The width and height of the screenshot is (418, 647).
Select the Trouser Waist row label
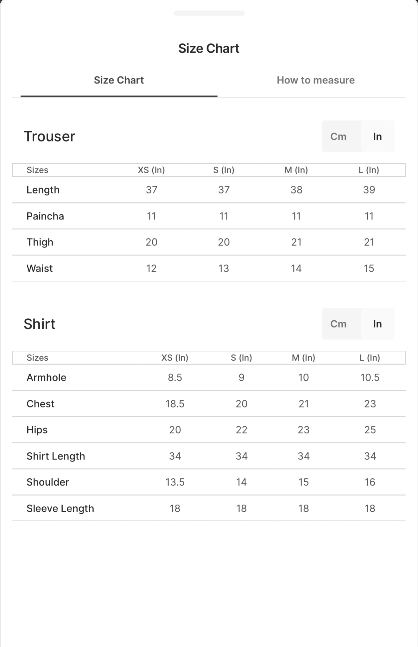pyautogui.click(x=40, y=268)
